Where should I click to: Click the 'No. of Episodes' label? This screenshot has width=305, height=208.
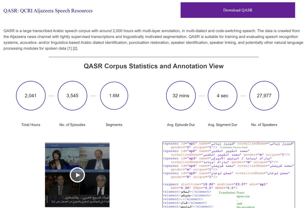tap(72, 125)
